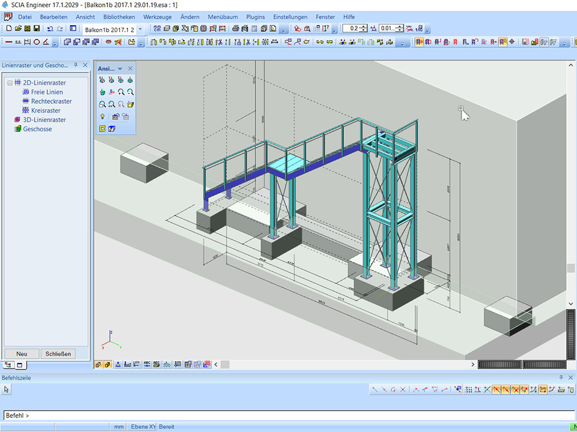
Task: Click the Undo arrow icon
Action: (50, 28)
